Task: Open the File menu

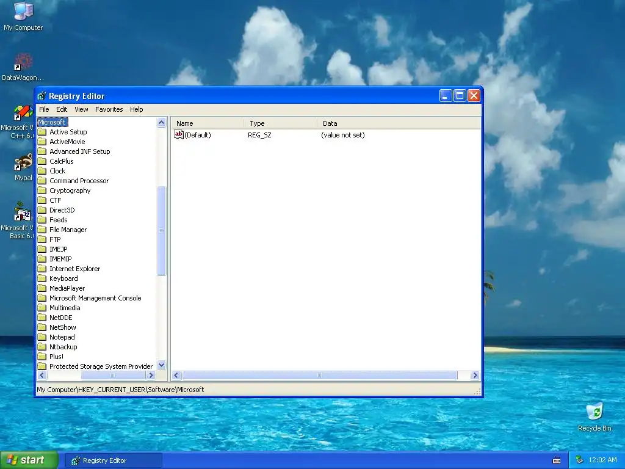Action: tap(44, 109)
